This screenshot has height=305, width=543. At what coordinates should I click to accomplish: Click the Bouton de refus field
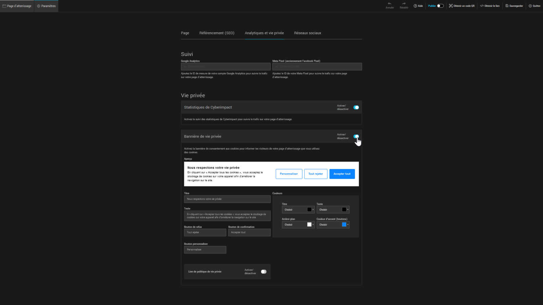(x=205, y=232)
